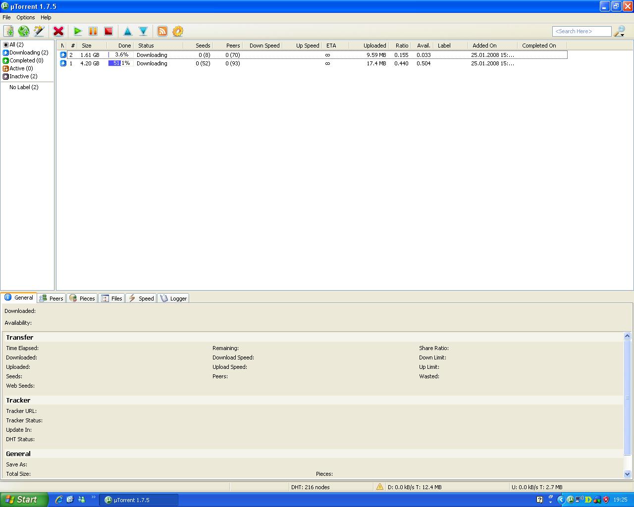The image size is (634, 507).
Task: Sort by the Ratio column header
Action: pyautogui.click(x=400, y=46)
